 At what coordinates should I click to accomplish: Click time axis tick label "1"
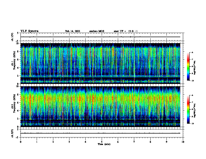tap(37, 142)
